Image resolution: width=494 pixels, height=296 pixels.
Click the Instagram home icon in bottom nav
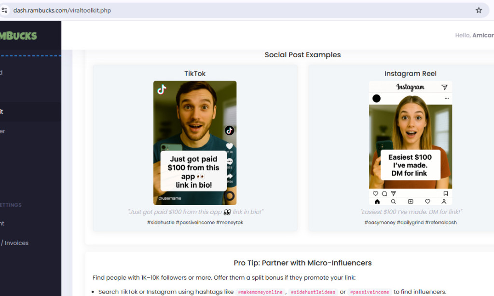coord(377,202)
